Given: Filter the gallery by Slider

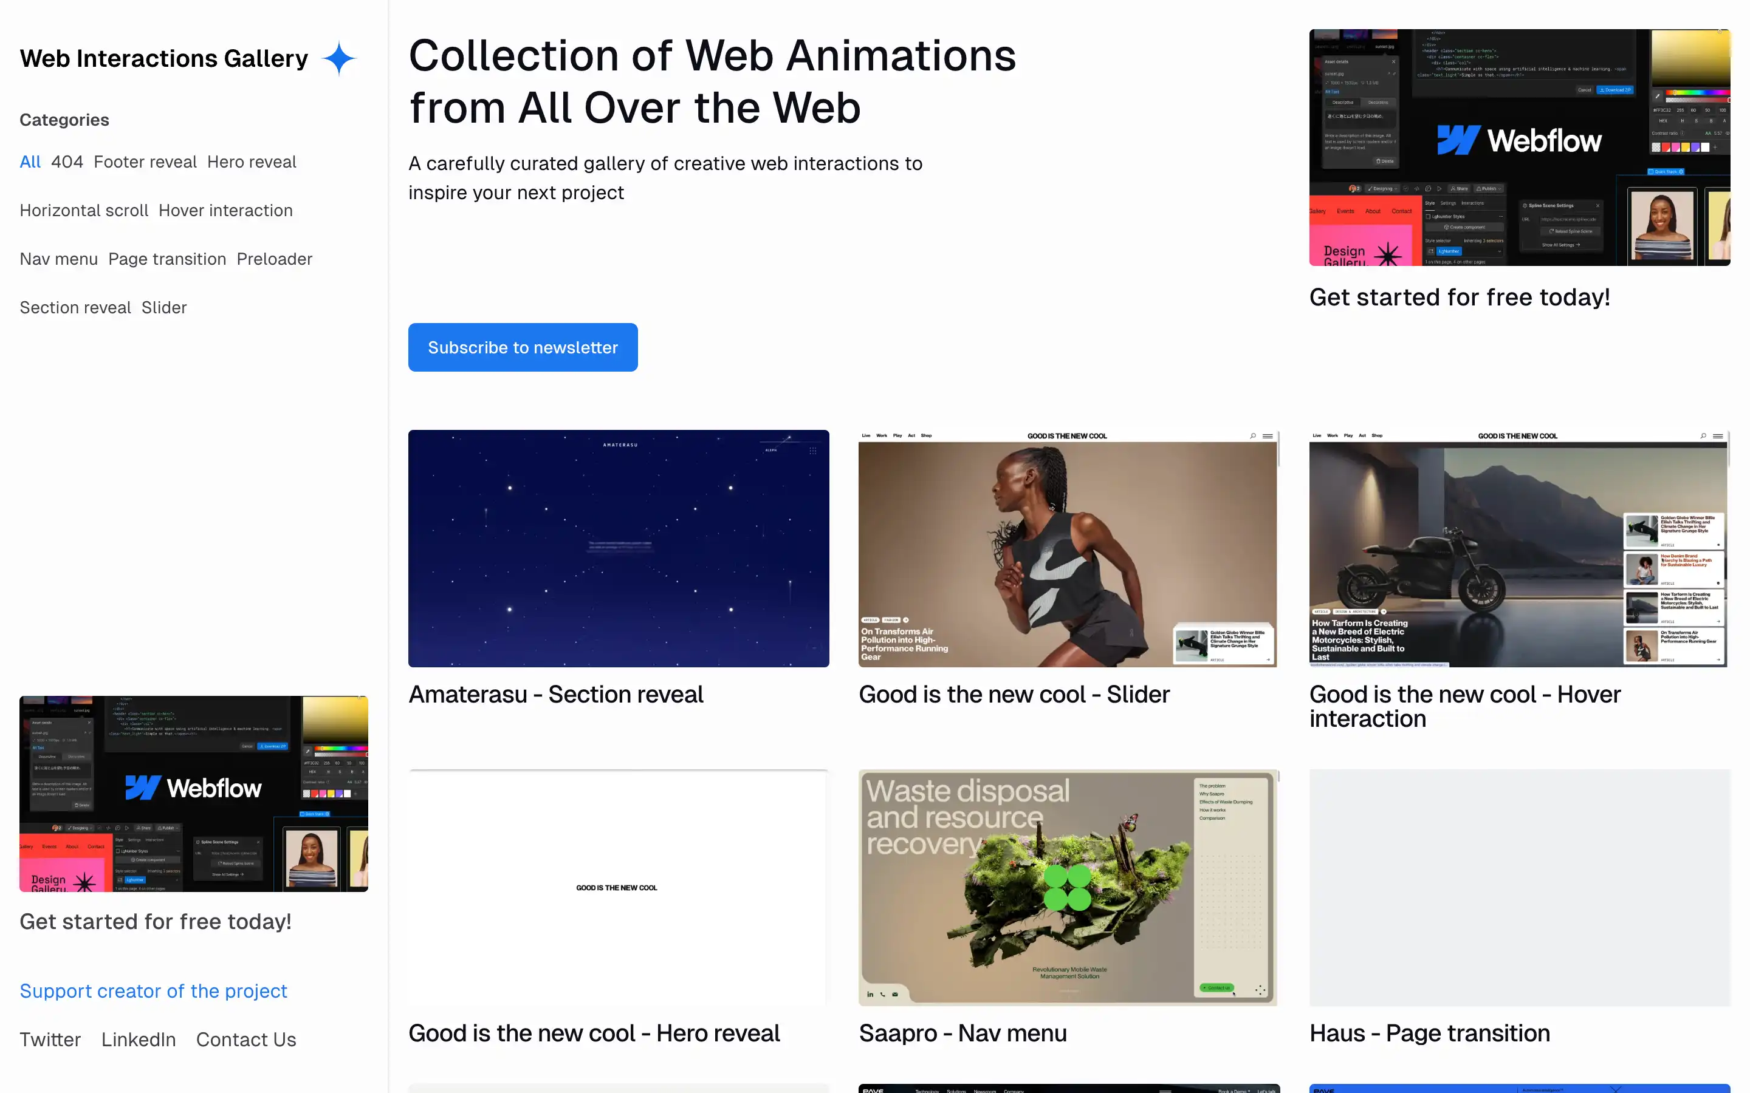Looking at the screenshot, I should [164, 307].
